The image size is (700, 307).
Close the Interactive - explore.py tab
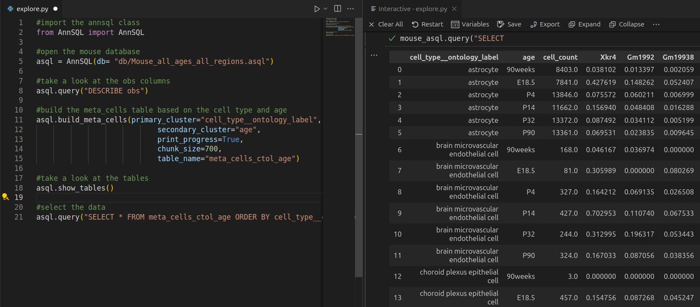tap(455, 9)
